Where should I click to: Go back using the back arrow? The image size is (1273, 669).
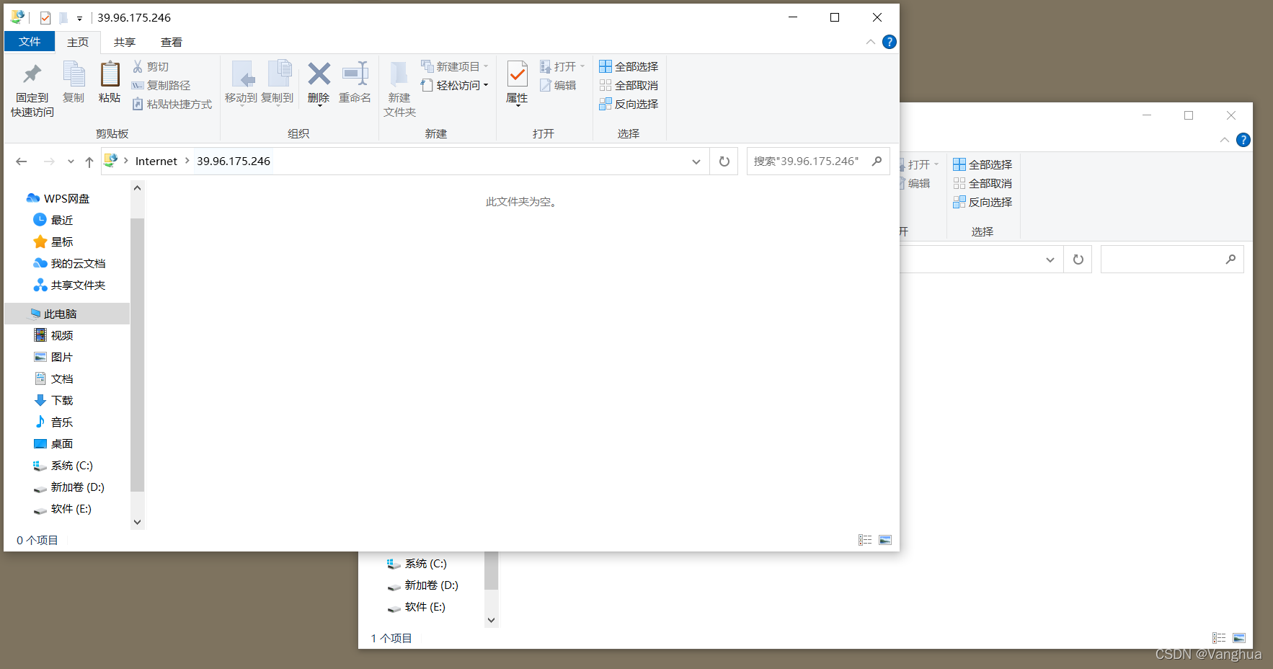[22, 161]
